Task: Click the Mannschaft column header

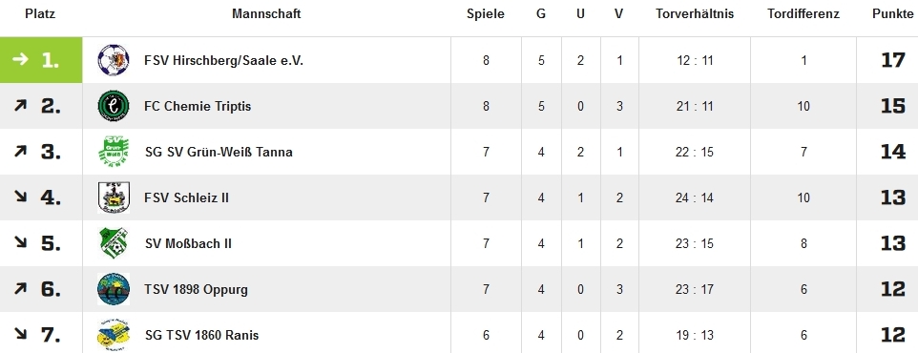Action: 266,14
